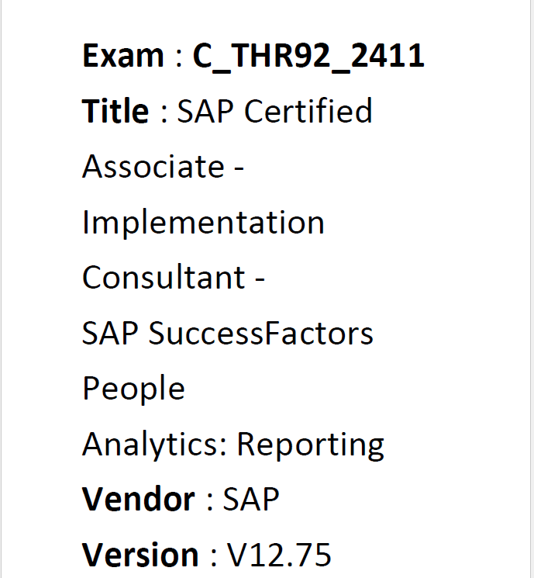Click the word "Reporting"
The height and width of the screenshot is (578, 534).
(x=310, y=445)
